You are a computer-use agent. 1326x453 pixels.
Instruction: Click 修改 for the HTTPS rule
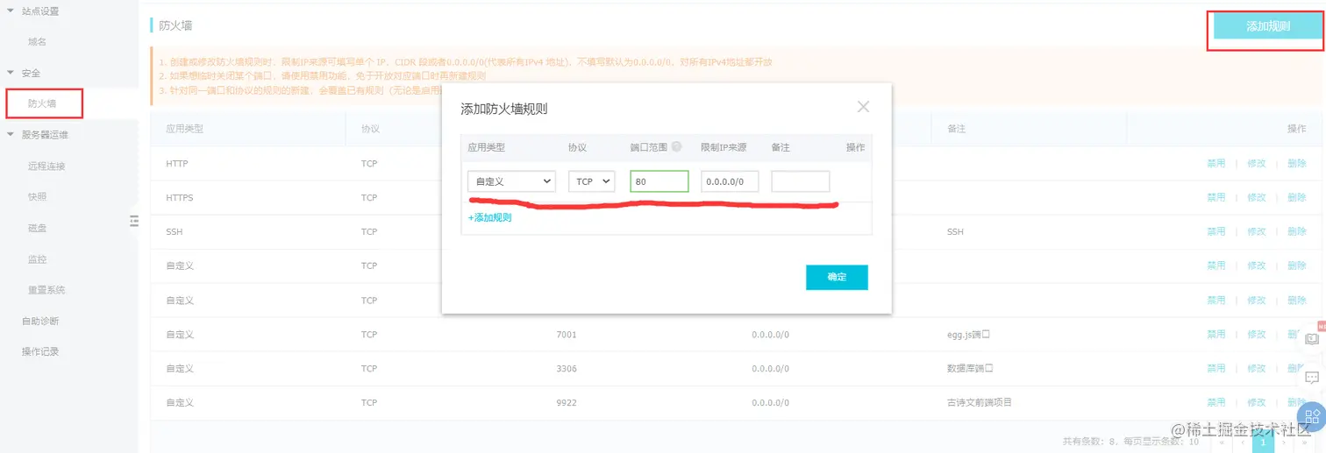coord(1257,198)
